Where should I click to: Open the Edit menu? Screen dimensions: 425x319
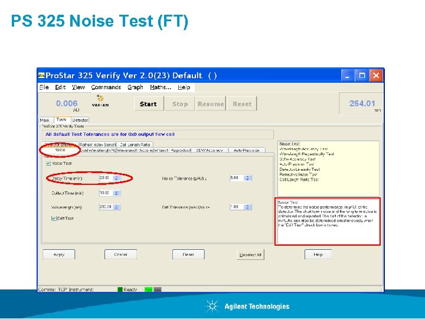tap(60, 87)
